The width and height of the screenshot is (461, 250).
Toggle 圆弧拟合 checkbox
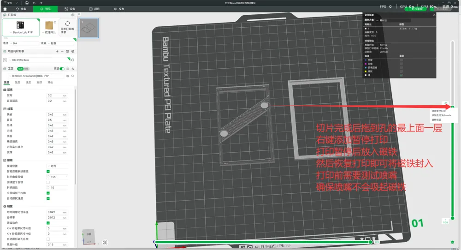[x=48, y=223]
